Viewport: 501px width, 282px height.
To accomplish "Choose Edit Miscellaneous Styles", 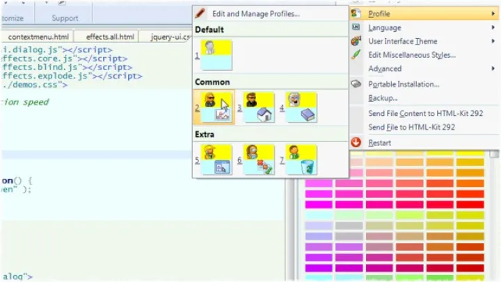I will (424, 55).
